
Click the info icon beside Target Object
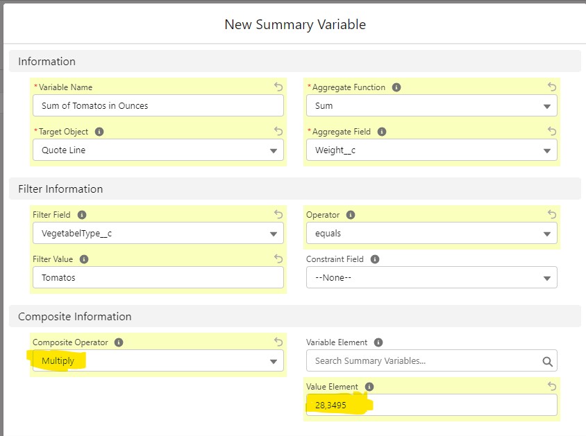[99, 132]
